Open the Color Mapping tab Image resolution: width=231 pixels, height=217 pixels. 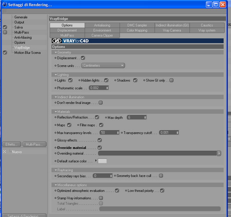(137, 30)
